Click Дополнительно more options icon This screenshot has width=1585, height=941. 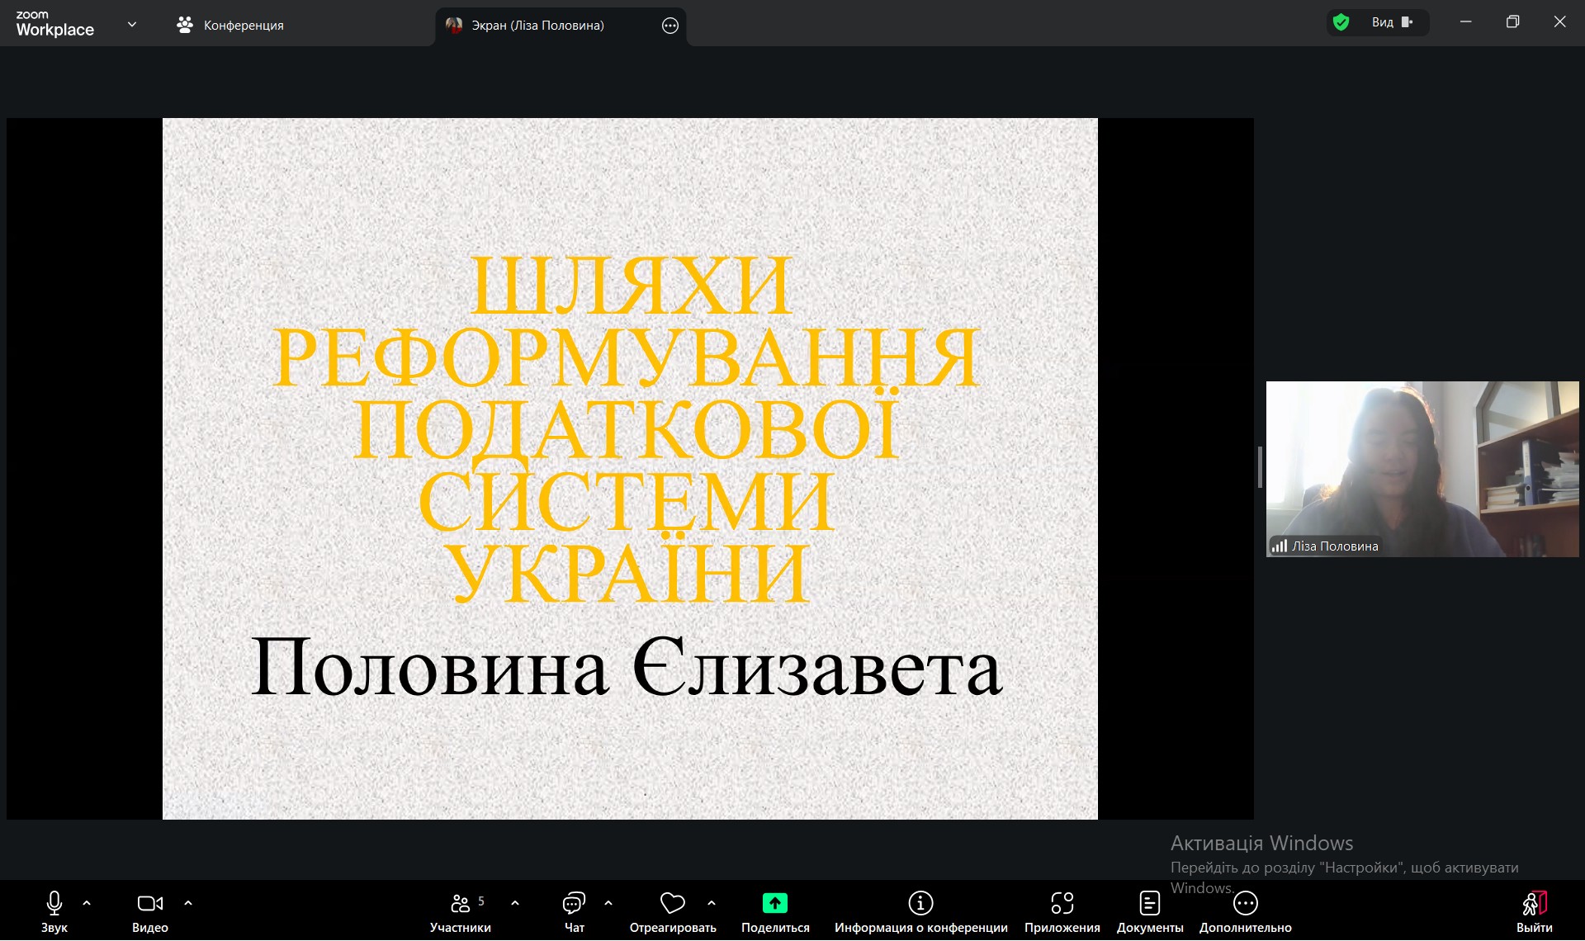click(1245, 904)
